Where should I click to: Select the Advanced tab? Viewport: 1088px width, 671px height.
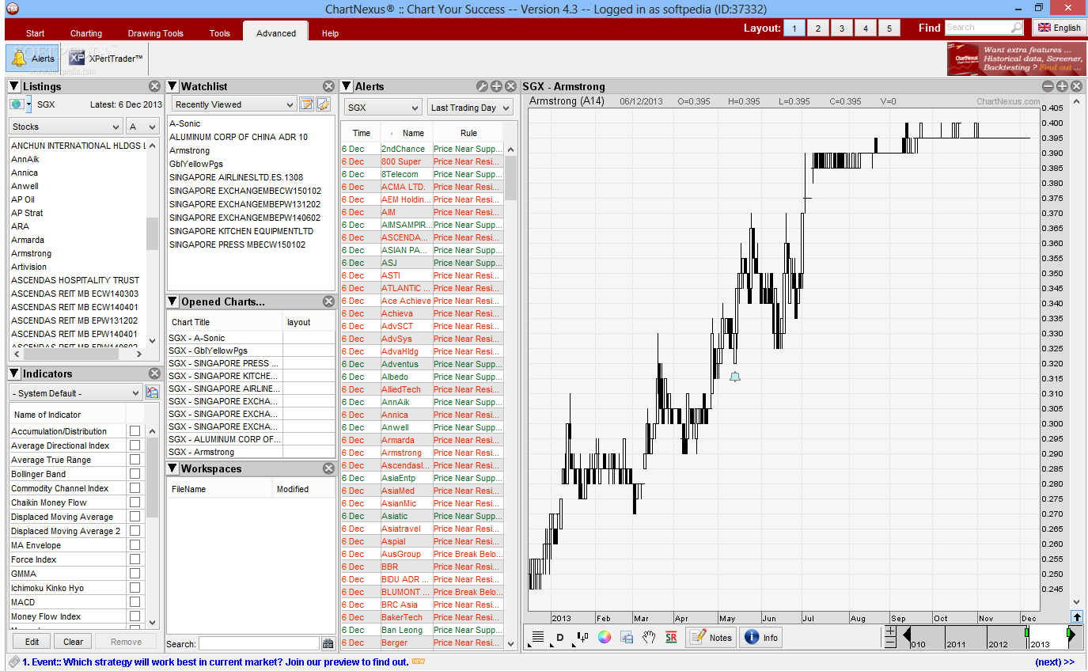tap(276, 33)
